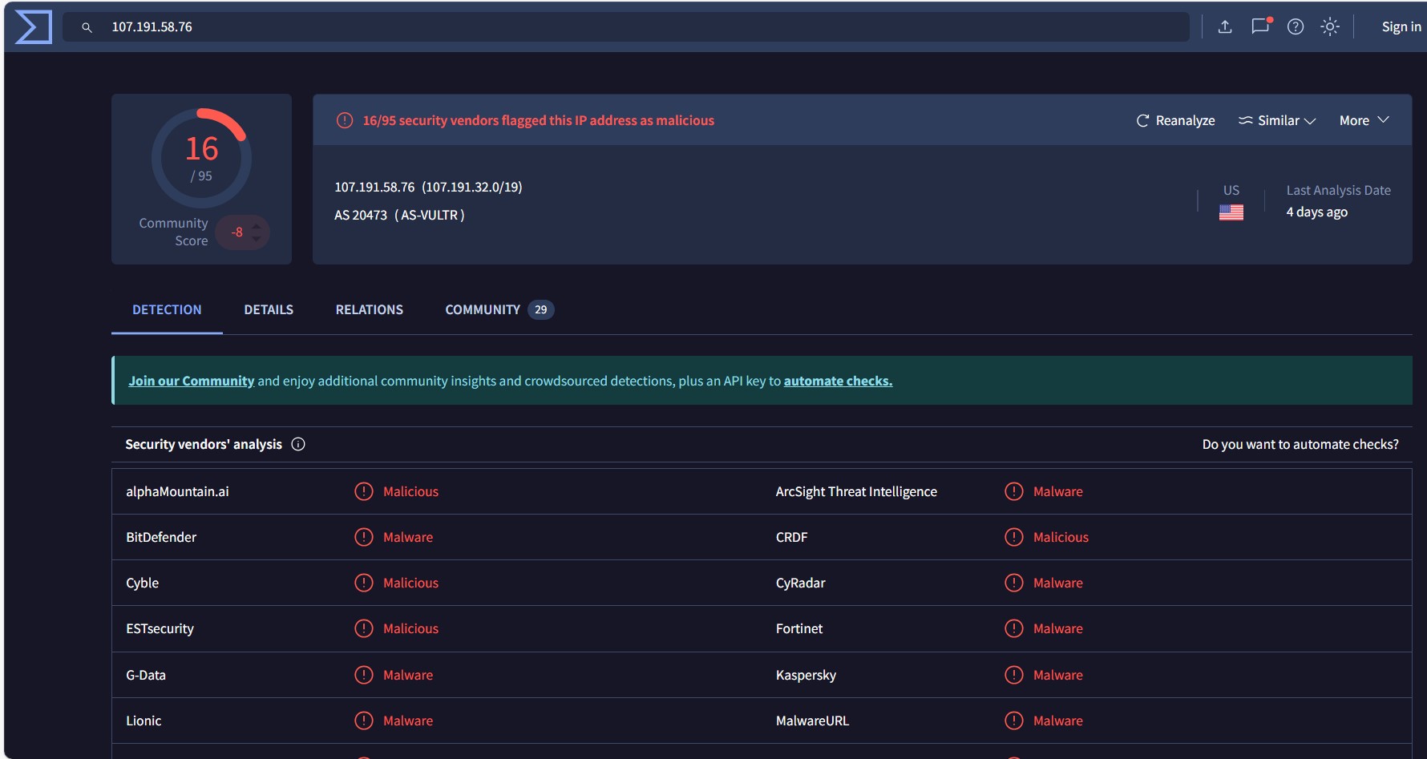Click the Kaspersky vendor name
Screen dimensions: 1427x759
point(806,675)
